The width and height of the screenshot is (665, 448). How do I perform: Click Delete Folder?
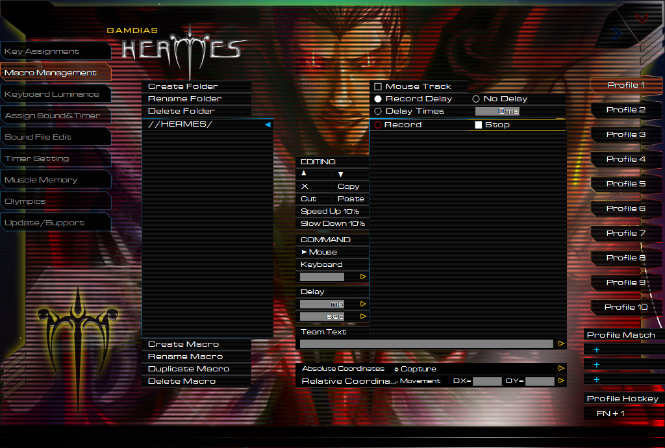point(196,111)
